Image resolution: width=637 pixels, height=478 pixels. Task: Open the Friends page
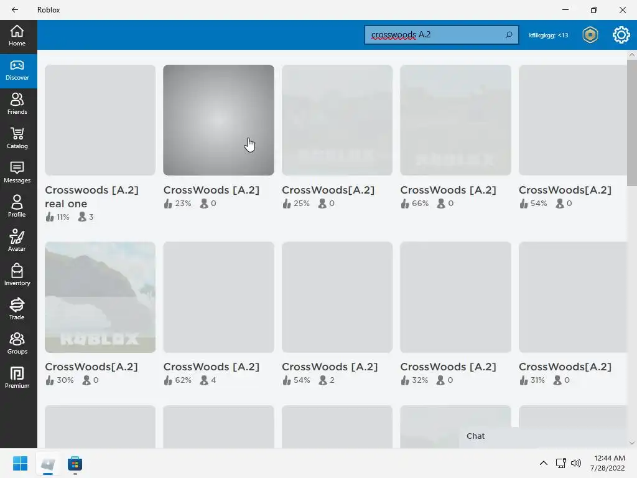[x=18, y=105]
